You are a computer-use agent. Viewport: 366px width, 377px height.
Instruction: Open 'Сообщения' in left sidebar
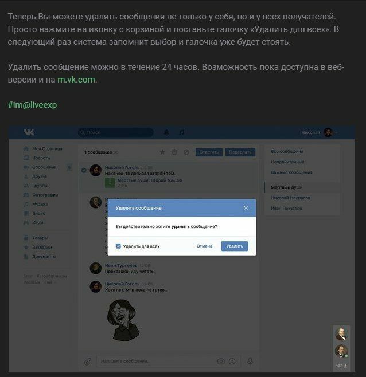(x=44, y=167)
